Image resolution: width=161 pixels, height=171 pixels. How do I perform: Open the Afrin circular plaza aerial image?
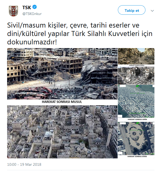(136, 138)
